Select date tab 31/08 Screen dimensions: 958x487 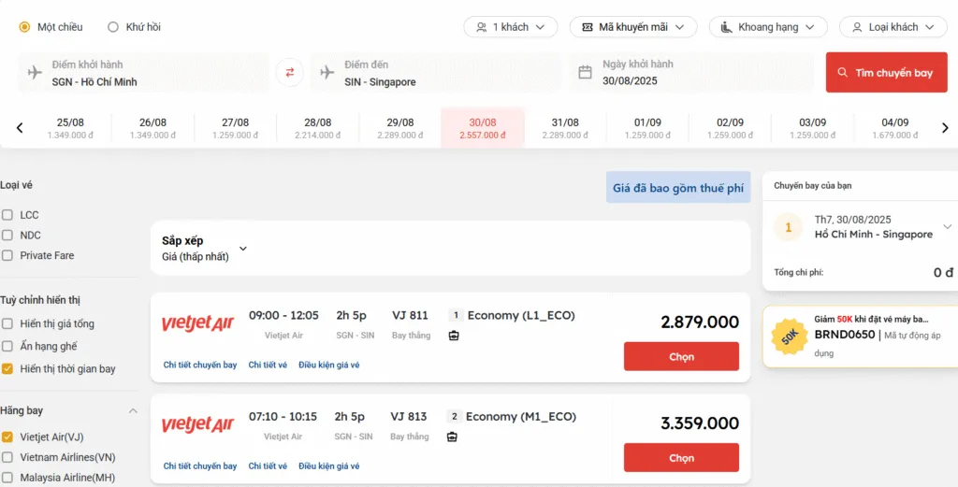[565, 128]
